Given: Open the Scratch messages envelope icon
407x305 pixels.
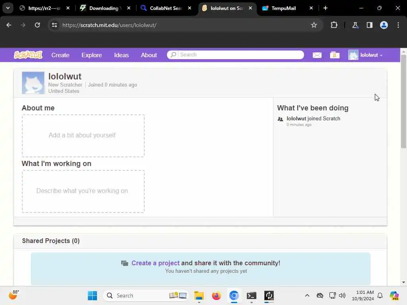Looking at the screenshot, I should pos(317,55).
